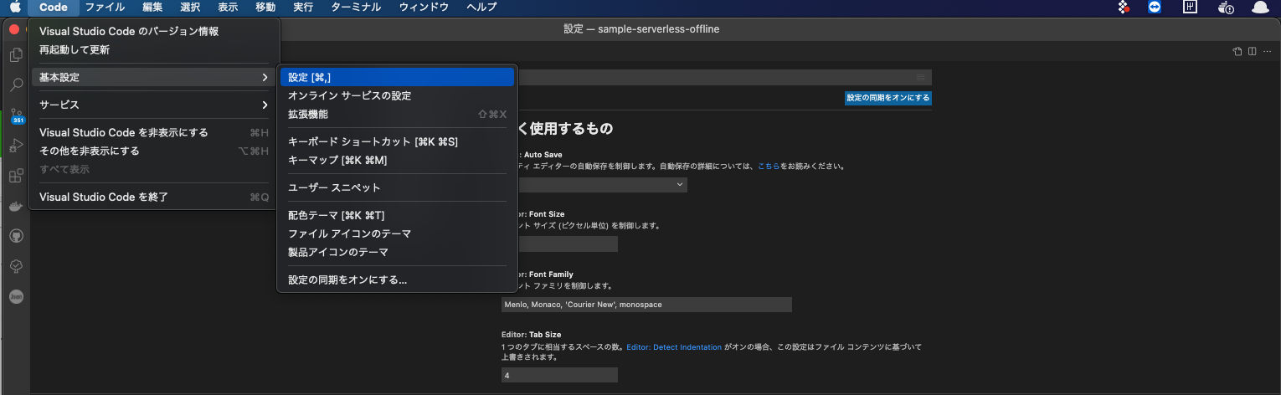Open the Json icon in the activity bar
Viewport: 1281px width, 395px height.
click(16, 296)
